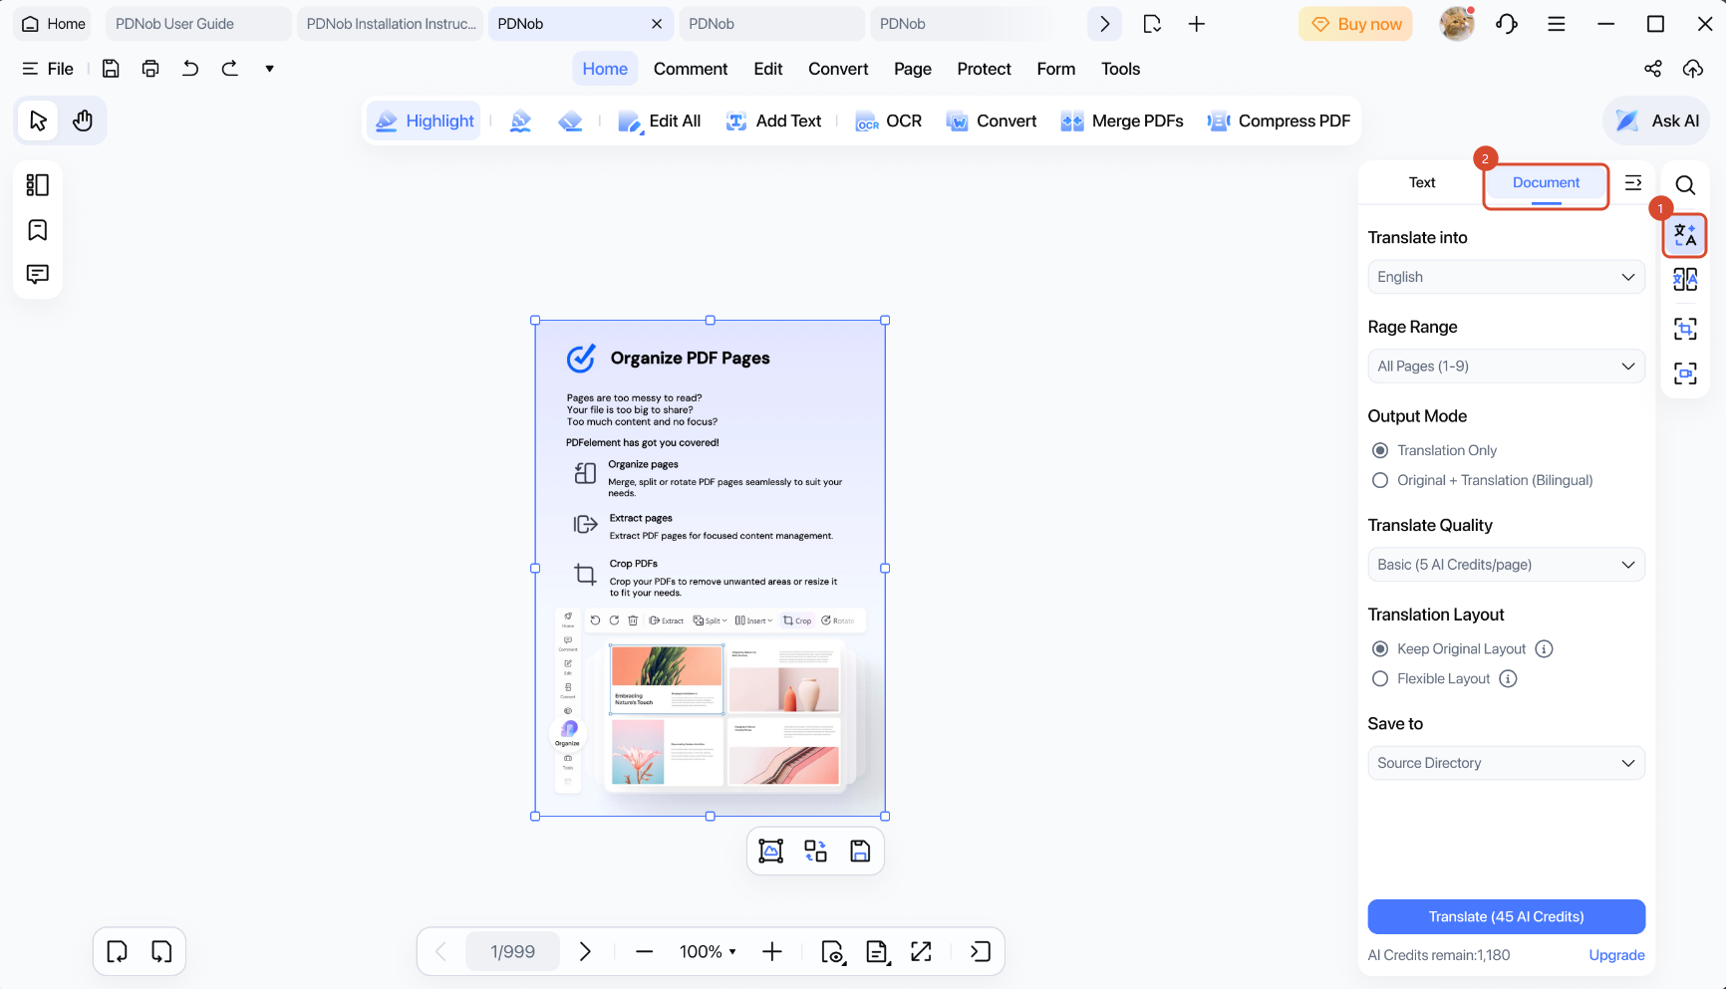Viewport: 1726px width, 989px height.
Task: Click the OCR tool icon
Action: coord(867,122)
